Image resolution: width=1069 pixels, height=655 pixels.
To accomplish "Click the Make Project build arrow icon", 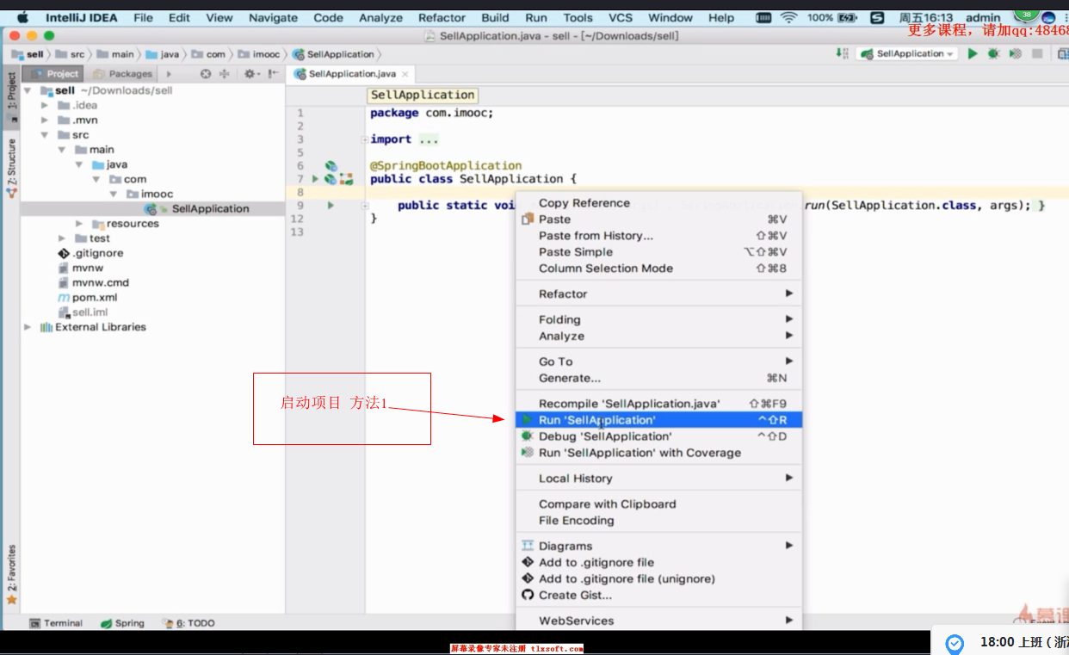I will 841,53.
